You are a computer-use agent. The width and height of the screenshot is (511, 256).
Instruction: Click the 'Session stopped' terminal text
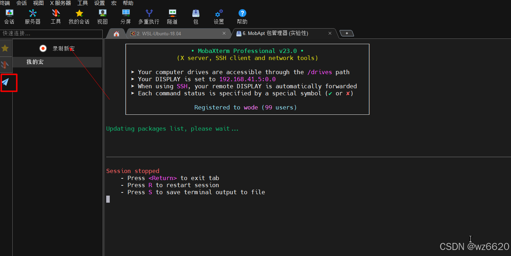pyautogui.click(x=133, y=171)
